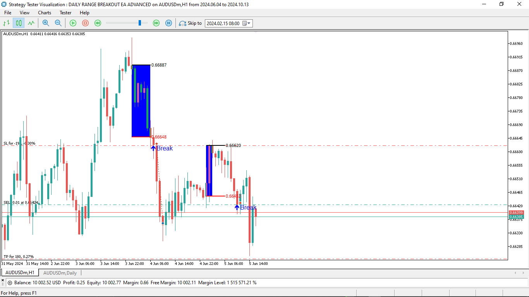Open the skip date dropdown arrow
529x297 pixels.
249,23
